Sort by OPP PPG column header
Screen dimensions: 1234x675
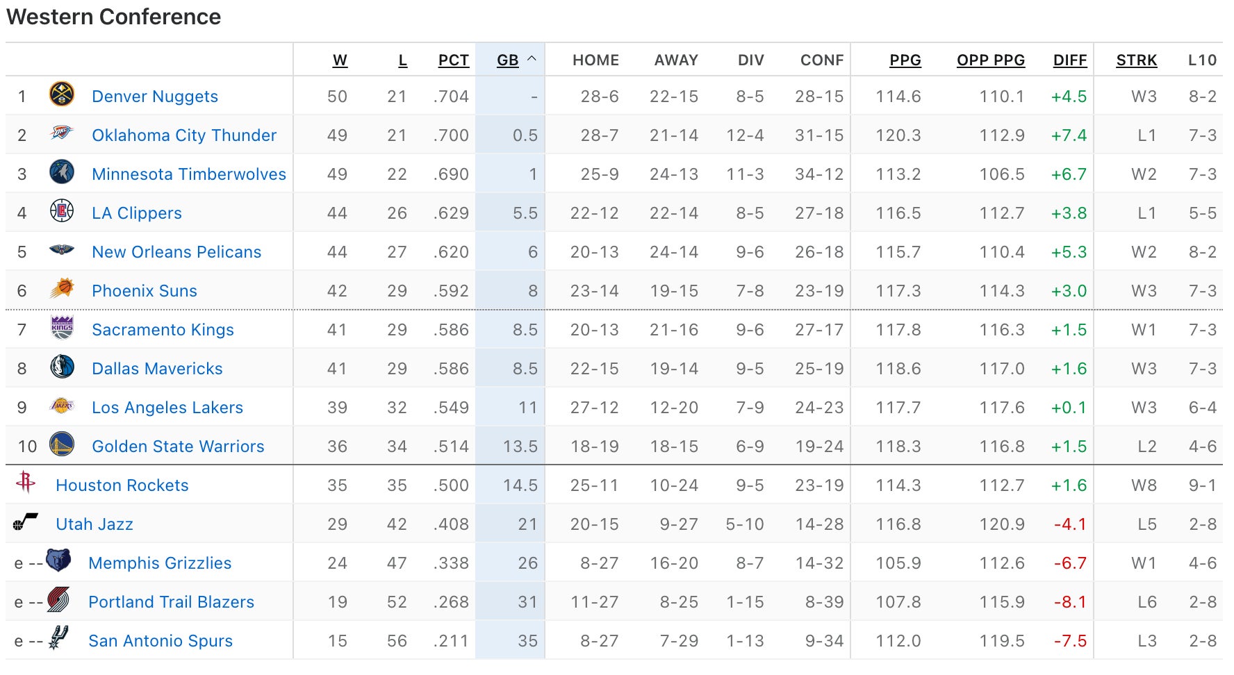(x=990, y=60)
